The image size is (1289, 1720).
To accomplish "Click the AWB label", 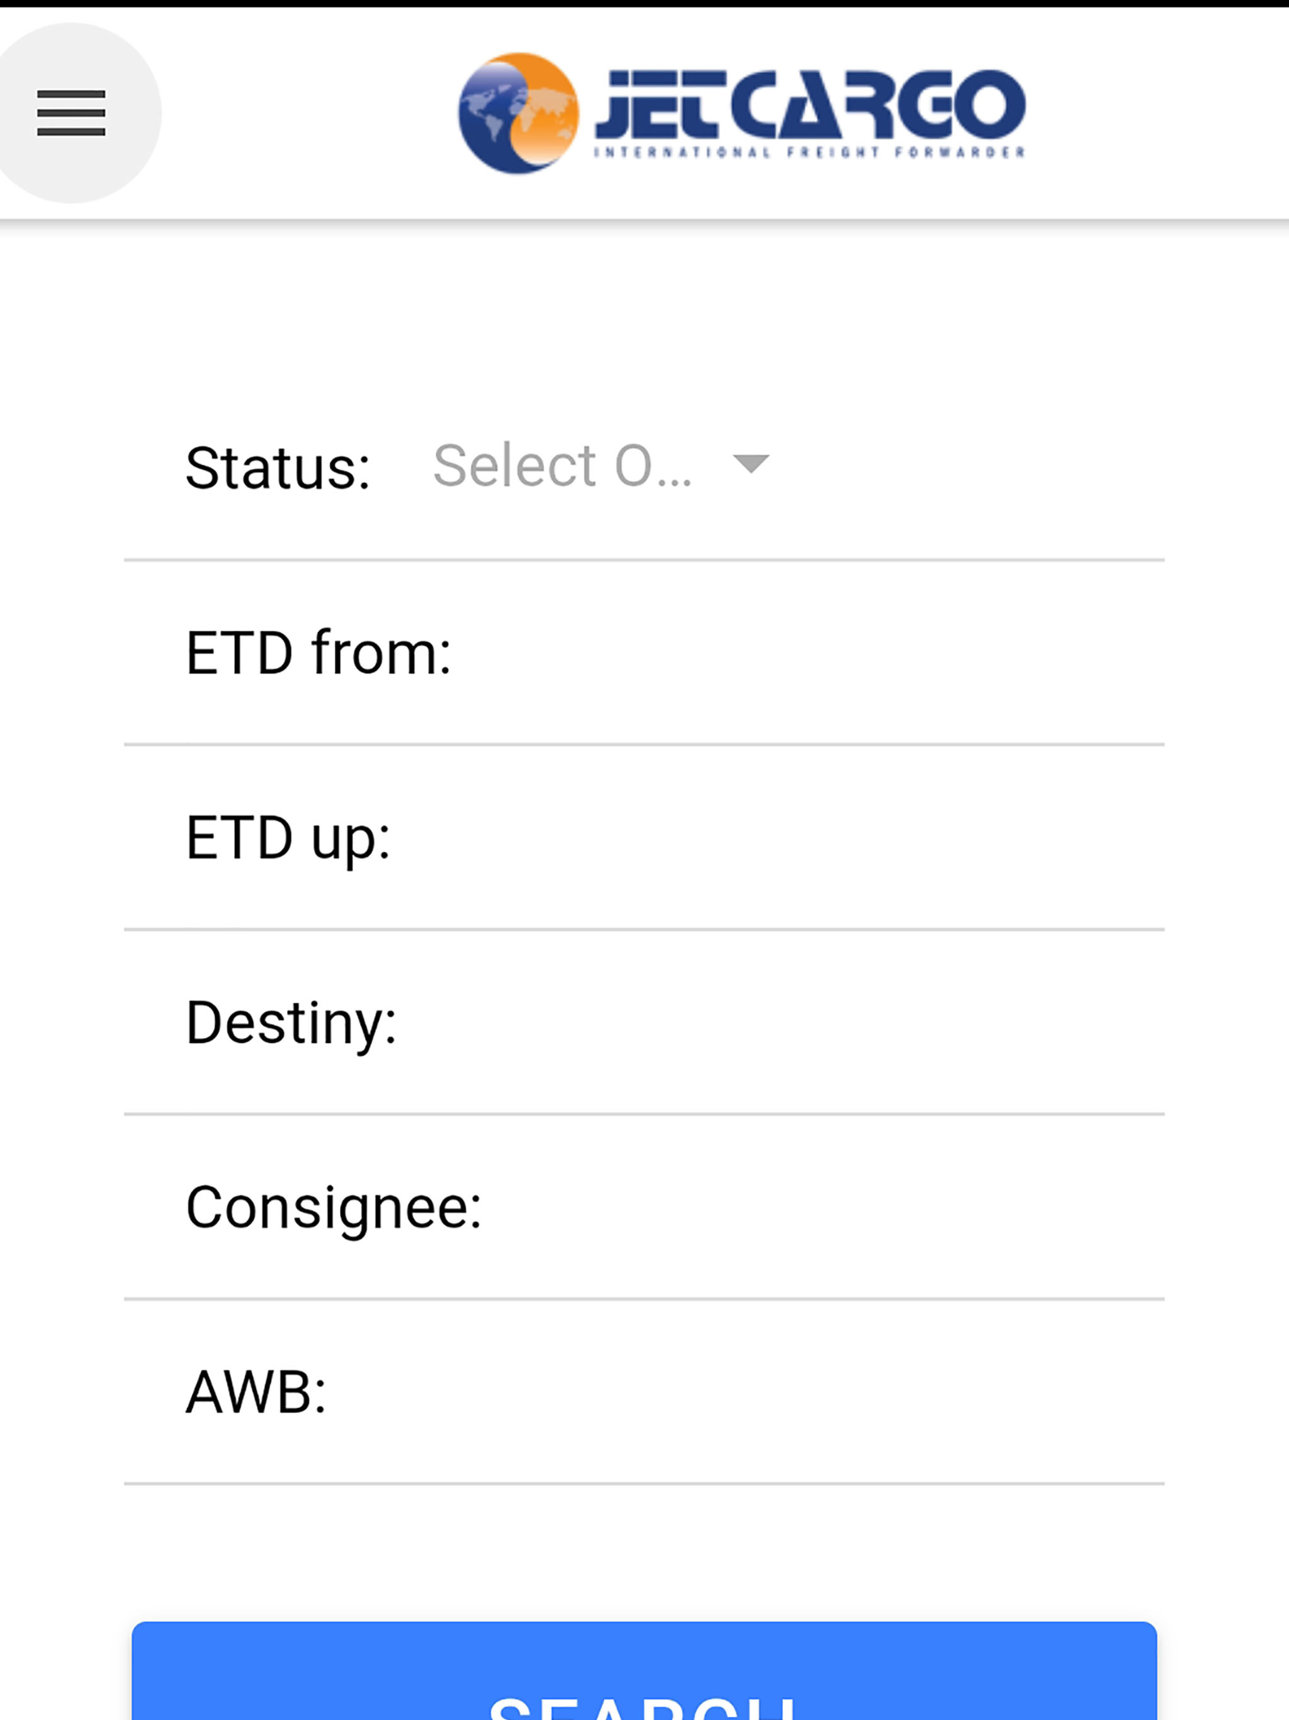I will pos(256,1392).
